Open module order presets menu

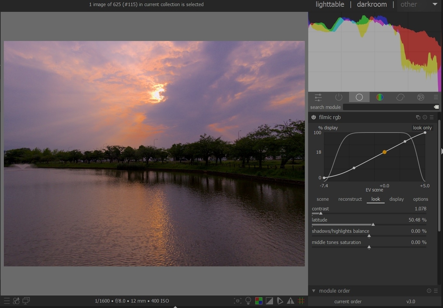coord(436,291)
